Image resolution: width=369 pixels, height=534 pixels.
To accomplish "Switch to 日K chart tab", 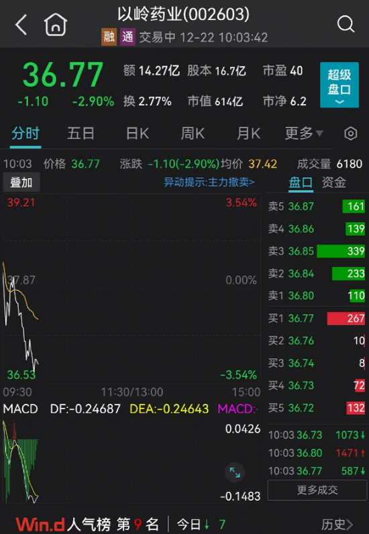I will (138, 133).
